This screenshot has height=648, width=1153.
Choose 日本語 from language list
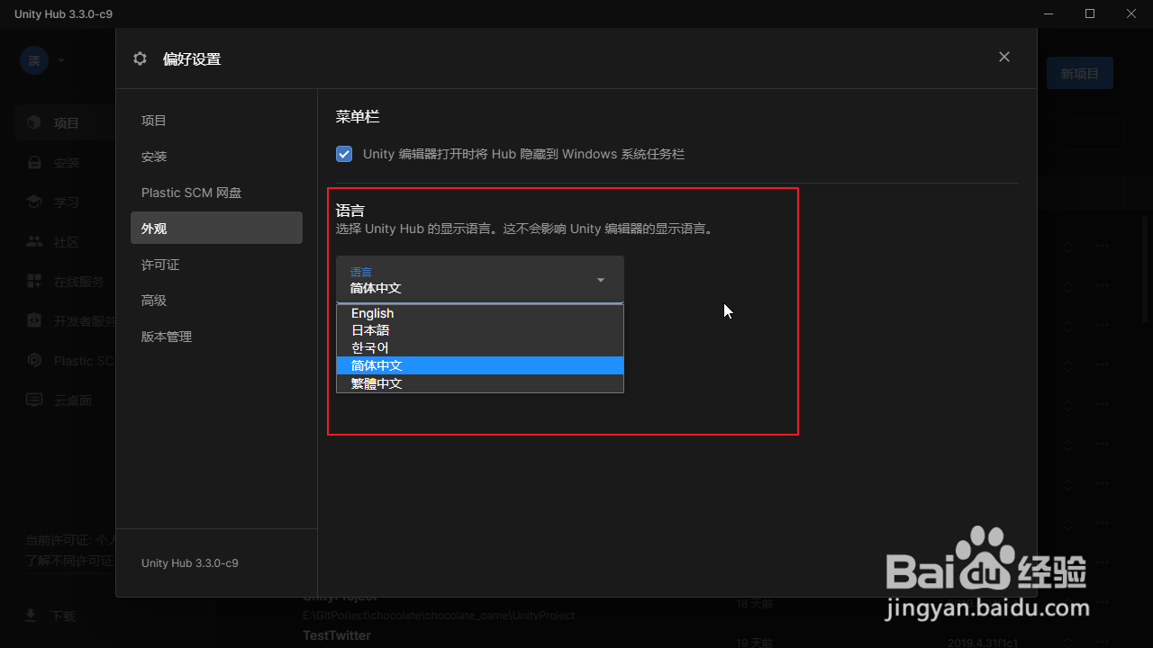[480, 330]
